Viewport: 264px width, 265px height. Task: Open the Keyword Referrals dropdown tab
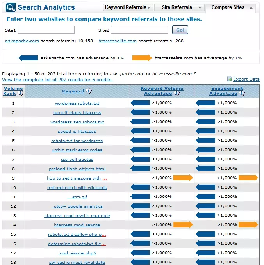128,7
